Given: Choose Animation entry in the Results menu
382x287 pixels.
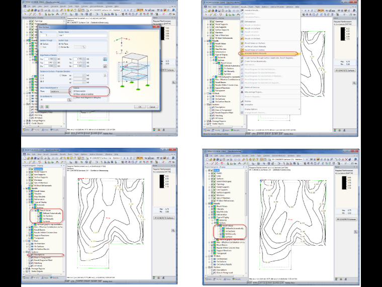Looking at the screenshot, I should pyautogui.click(x=249, y=104).
